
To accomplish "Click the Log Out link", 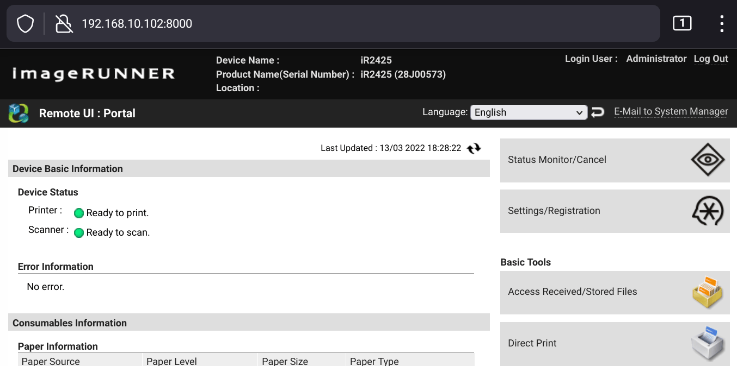I will 711,59.
